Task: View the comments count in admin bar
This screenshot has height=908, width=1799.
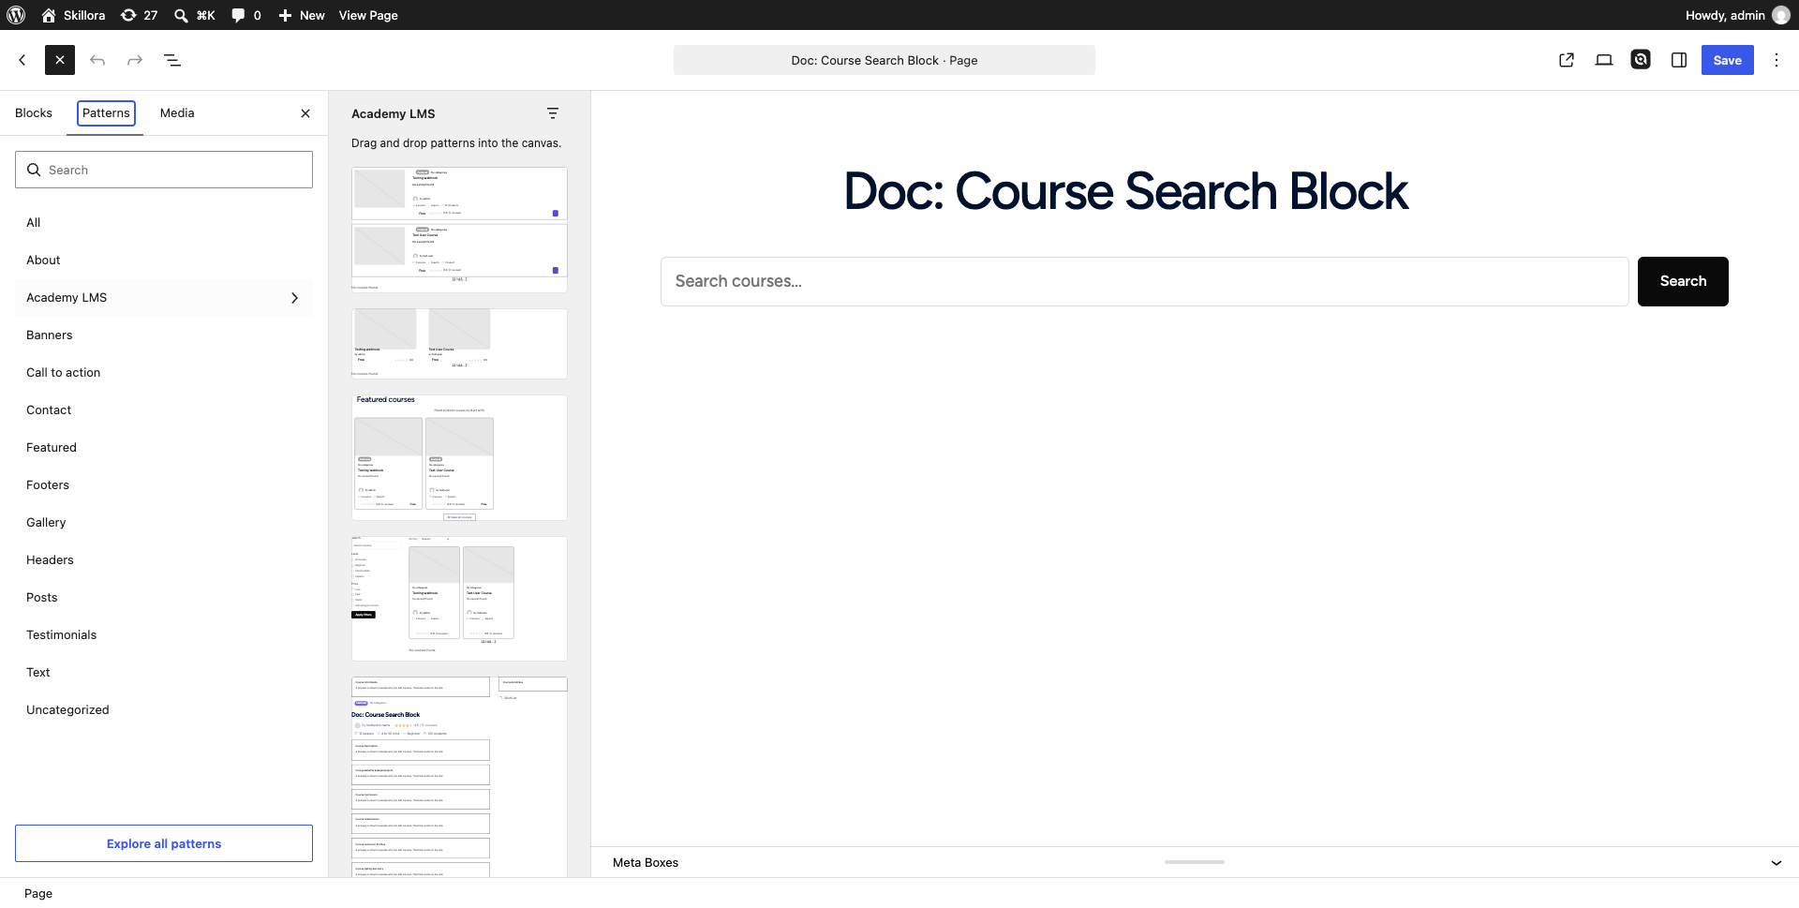Action: (246, 15)
